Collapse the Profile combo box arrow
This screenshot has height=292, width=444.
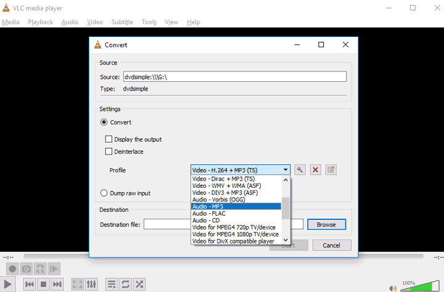pos(286,170)
